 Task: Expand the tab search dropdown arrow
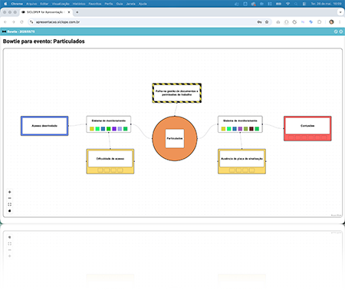(x=340, y=12)
